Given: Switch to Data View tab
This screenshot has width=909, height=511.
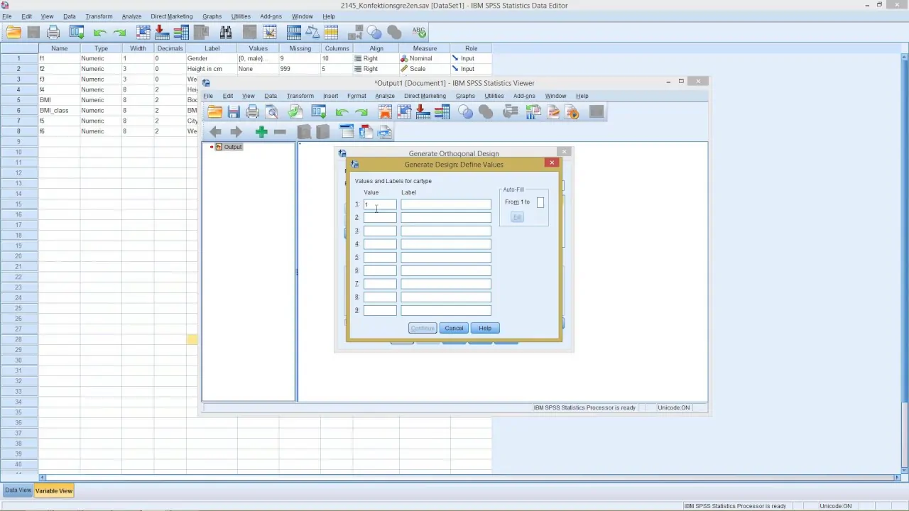Looking at the screenshot, I should (18, 490).
